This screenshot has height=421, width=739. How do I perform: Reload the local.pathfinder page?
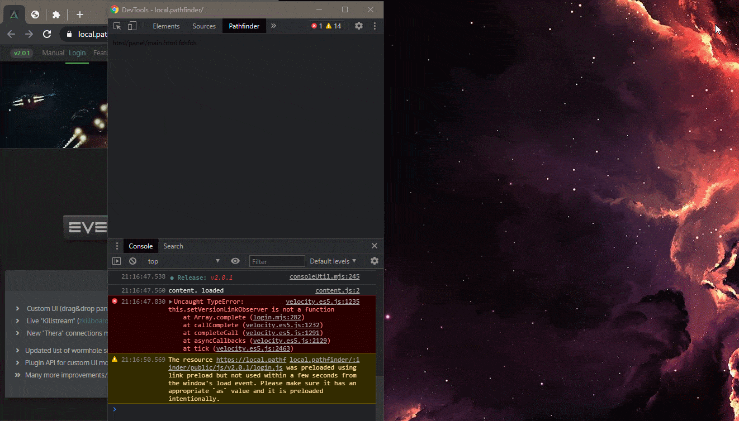(x=47, y=34)
